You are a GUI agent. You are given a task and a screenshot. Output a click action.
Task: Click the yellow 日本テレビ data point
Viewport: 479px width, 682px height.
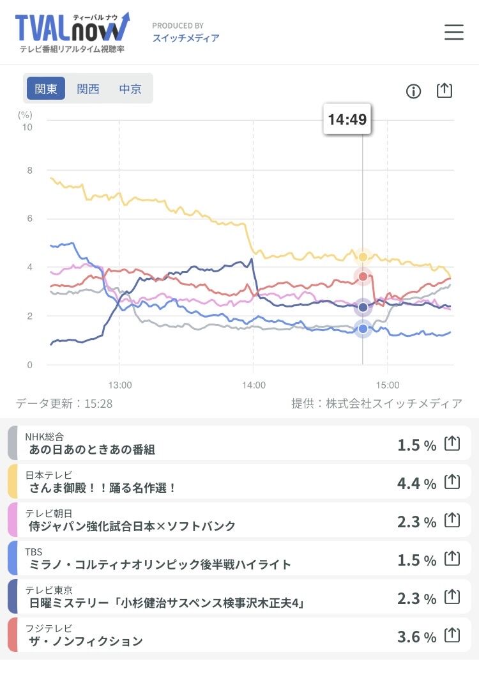tap(363, 257)
